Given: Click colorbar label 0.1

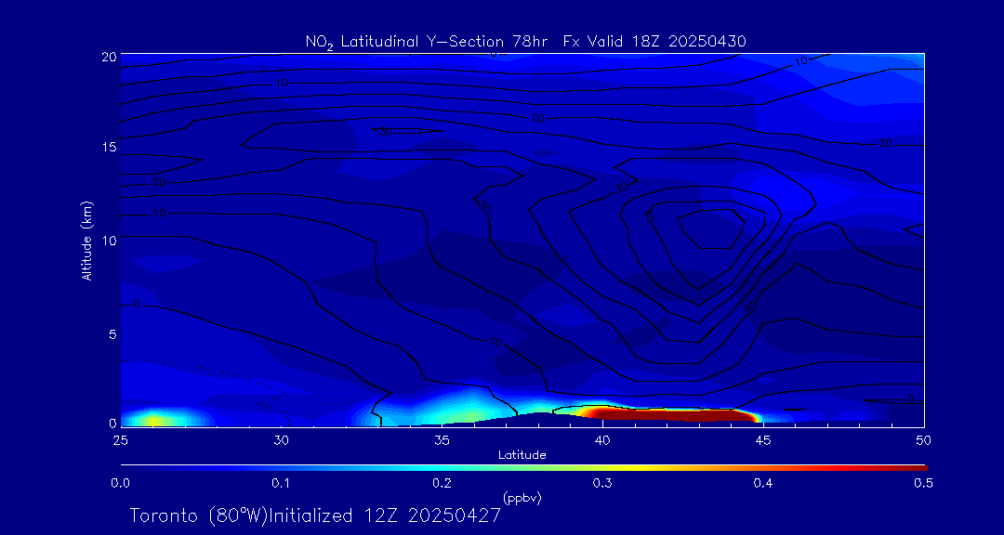Looking at the screenshot, I should [x=281, y=484].
